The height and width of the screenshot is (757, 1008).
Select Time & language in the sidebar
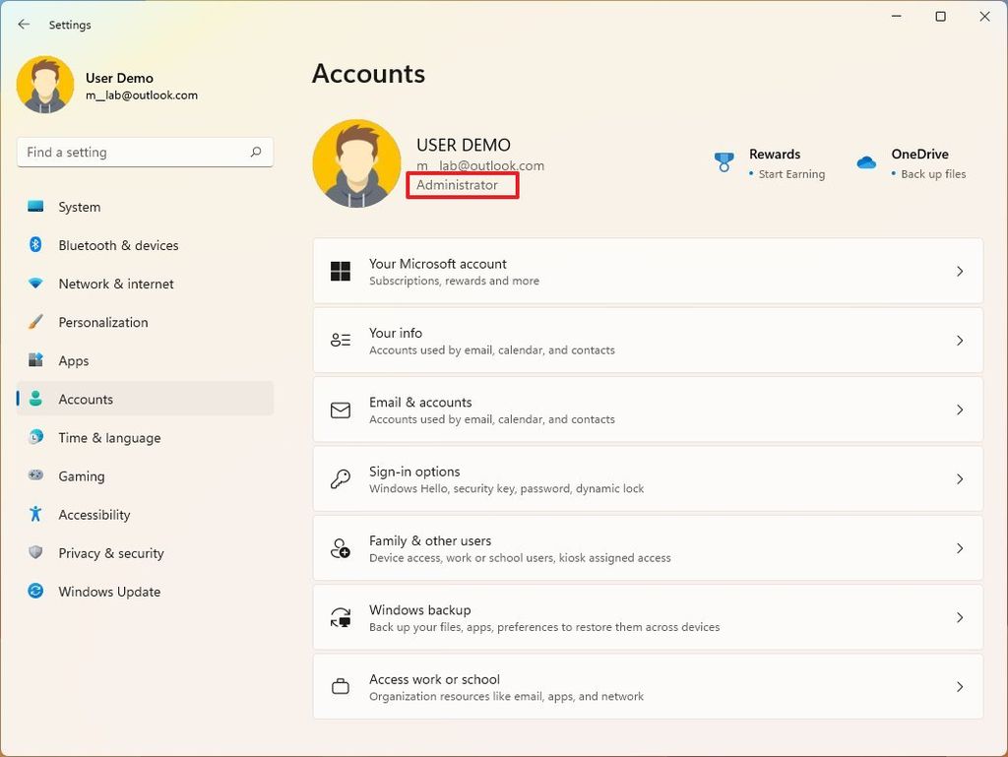point(34,437)
